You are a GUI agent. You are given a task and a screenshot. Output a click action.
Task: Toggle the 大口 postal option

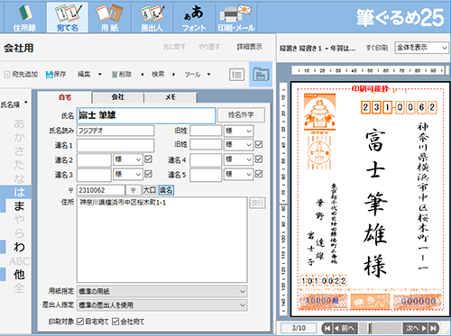(x=150, y=190)
